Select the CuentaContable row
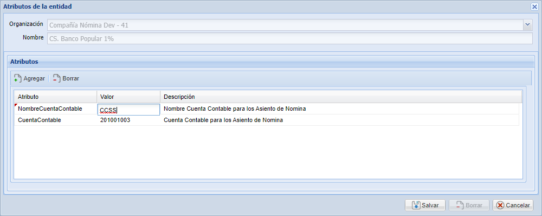Viewport: 542px width, 216px height. pyautogui.click(x=267, y=120)
